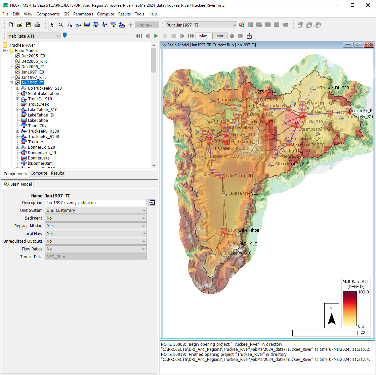The height and width of the screenshot is (375, 376).
Task: Open the GIS menu
Action: pos(67,14)
